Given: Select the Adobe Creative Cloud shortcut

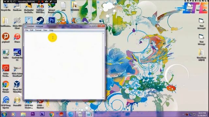Looking at the screenshot, I should (6, 71).
